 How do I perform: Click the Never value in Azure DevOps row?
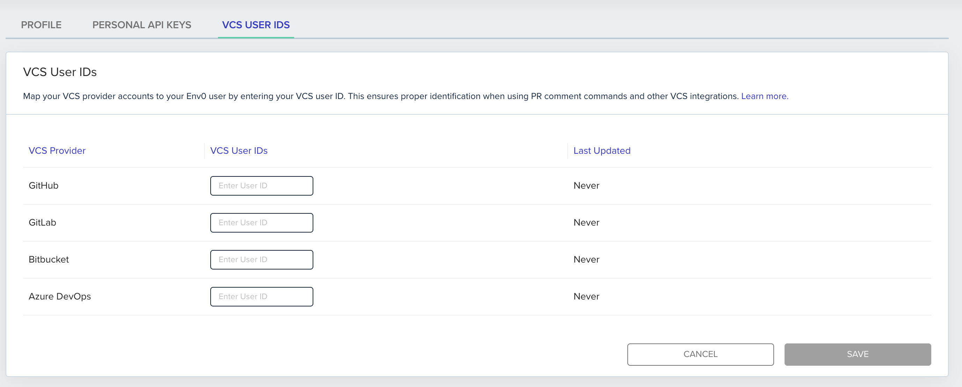click(x=586, y=296)
